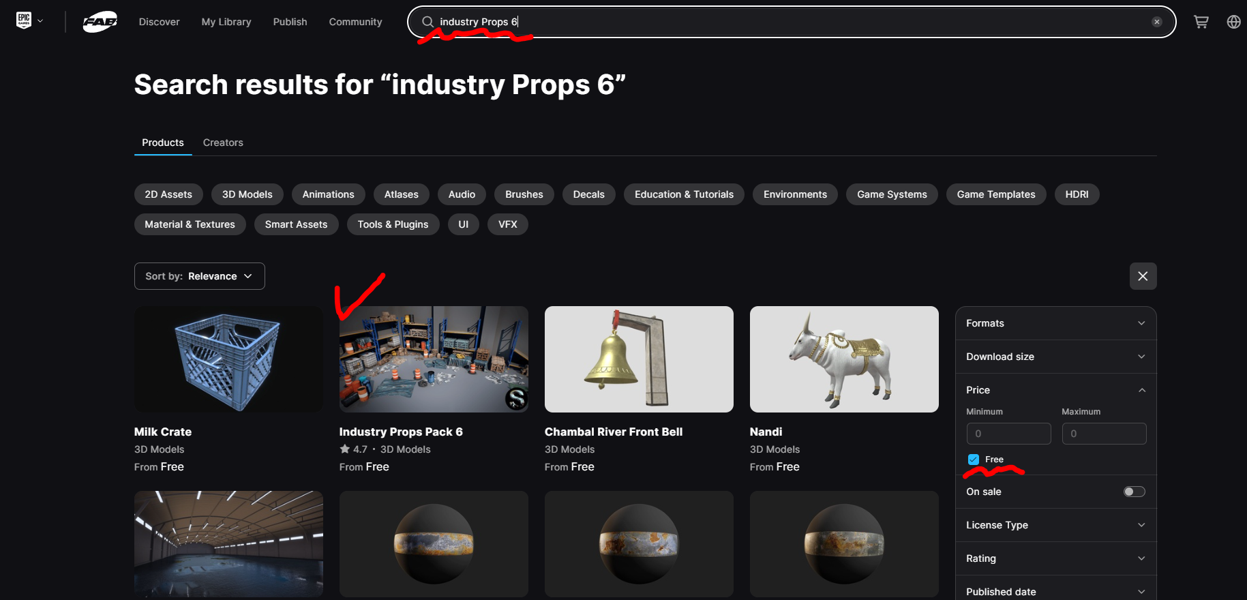The height and width of the screenshot is (600, 1247).
Task: Open the Epic Games logo menu
Action: [24, 20]
